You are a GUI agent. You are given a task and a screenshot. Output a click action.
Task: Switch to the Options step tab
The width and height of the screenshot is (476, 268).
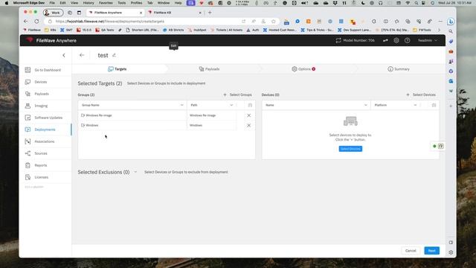click(x=303, y=69)
